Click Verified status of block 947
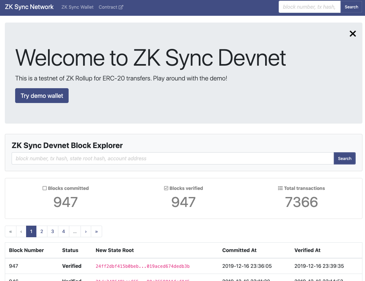This screenshot has width=365, height=281. (72, 266)
